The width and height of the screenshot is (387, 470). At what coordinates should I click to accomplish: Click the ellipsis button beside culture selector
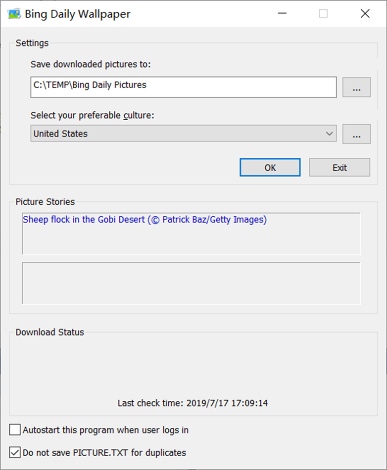[356, 134]
